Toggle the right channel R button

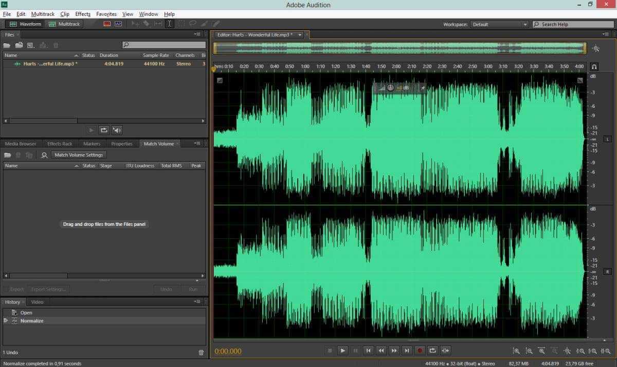[607, 272]
